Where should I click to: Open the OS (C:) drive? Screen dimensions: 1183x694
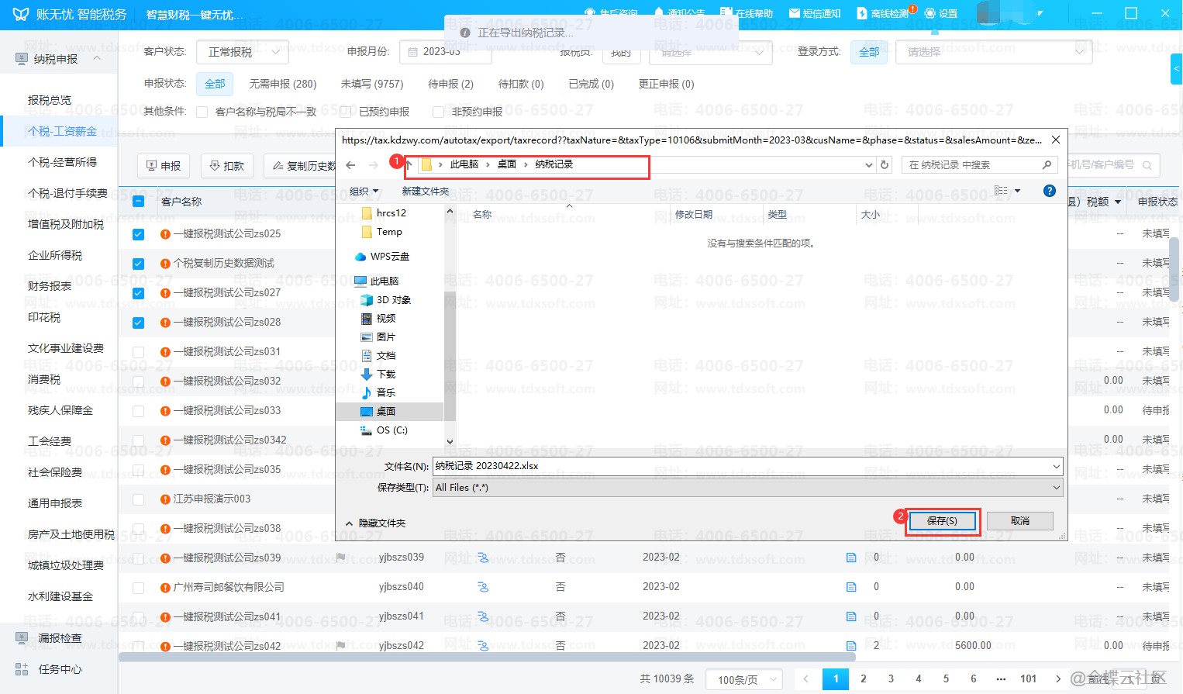391,430
